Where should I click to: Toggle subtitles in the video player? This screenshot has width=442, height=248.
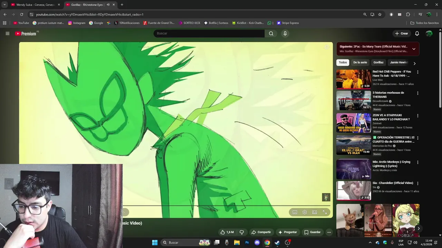pos(295,212)
